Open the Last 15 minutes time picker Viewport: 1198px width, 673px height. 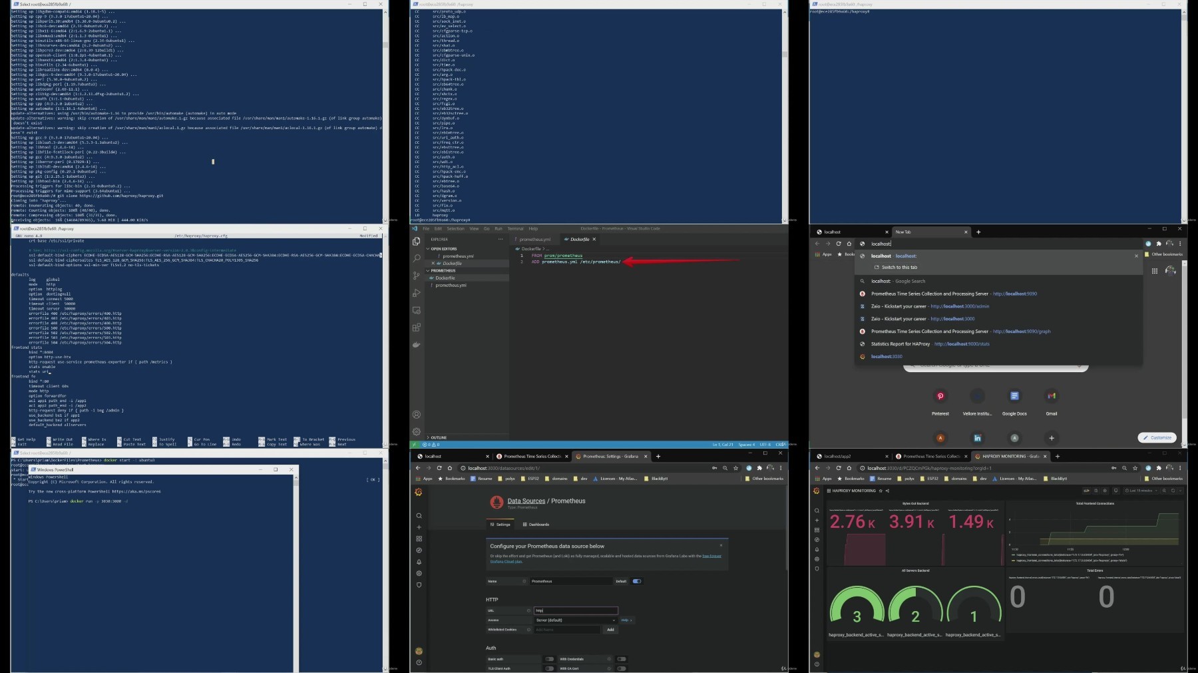point(1140,491)
